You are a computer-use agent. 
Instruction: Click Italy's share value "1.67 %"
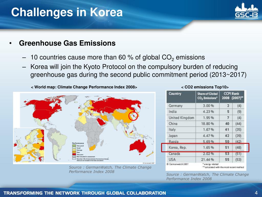point(208,130)
